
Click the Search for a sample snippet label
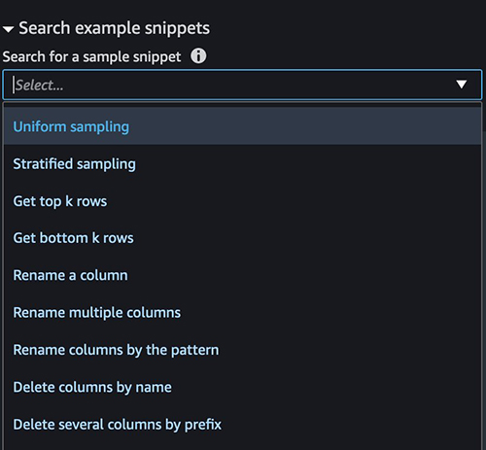(91, 56)
